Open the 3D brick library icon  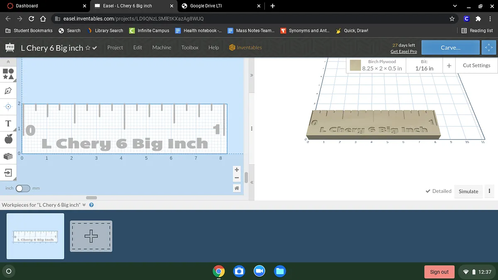[8, 156]
